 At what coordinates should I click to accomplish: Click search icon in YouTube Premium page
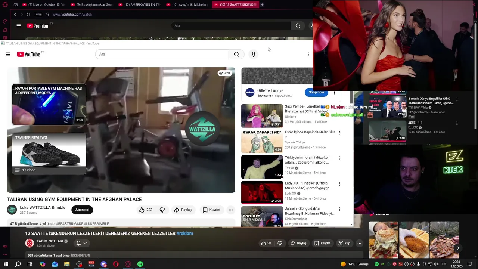pos(298,25)
